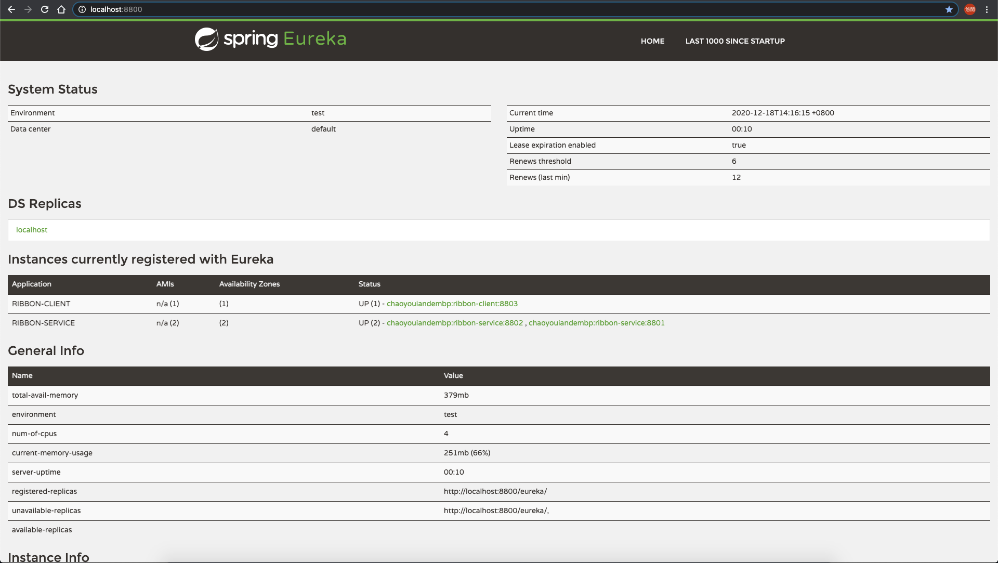Click the browser home icon
This screenshot has height=563, width=998.
[x=61, y=9]
